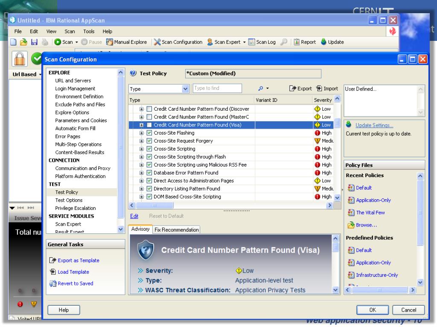Uncheck Cross-Site Scripting through Flash

(x=149, y=157)
